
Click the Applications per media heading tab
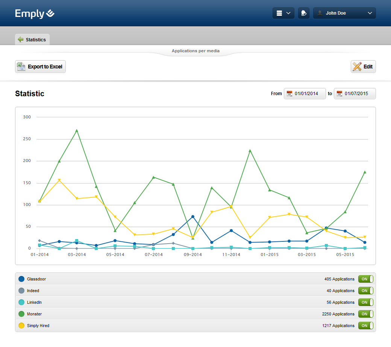[x=195, y=51]
